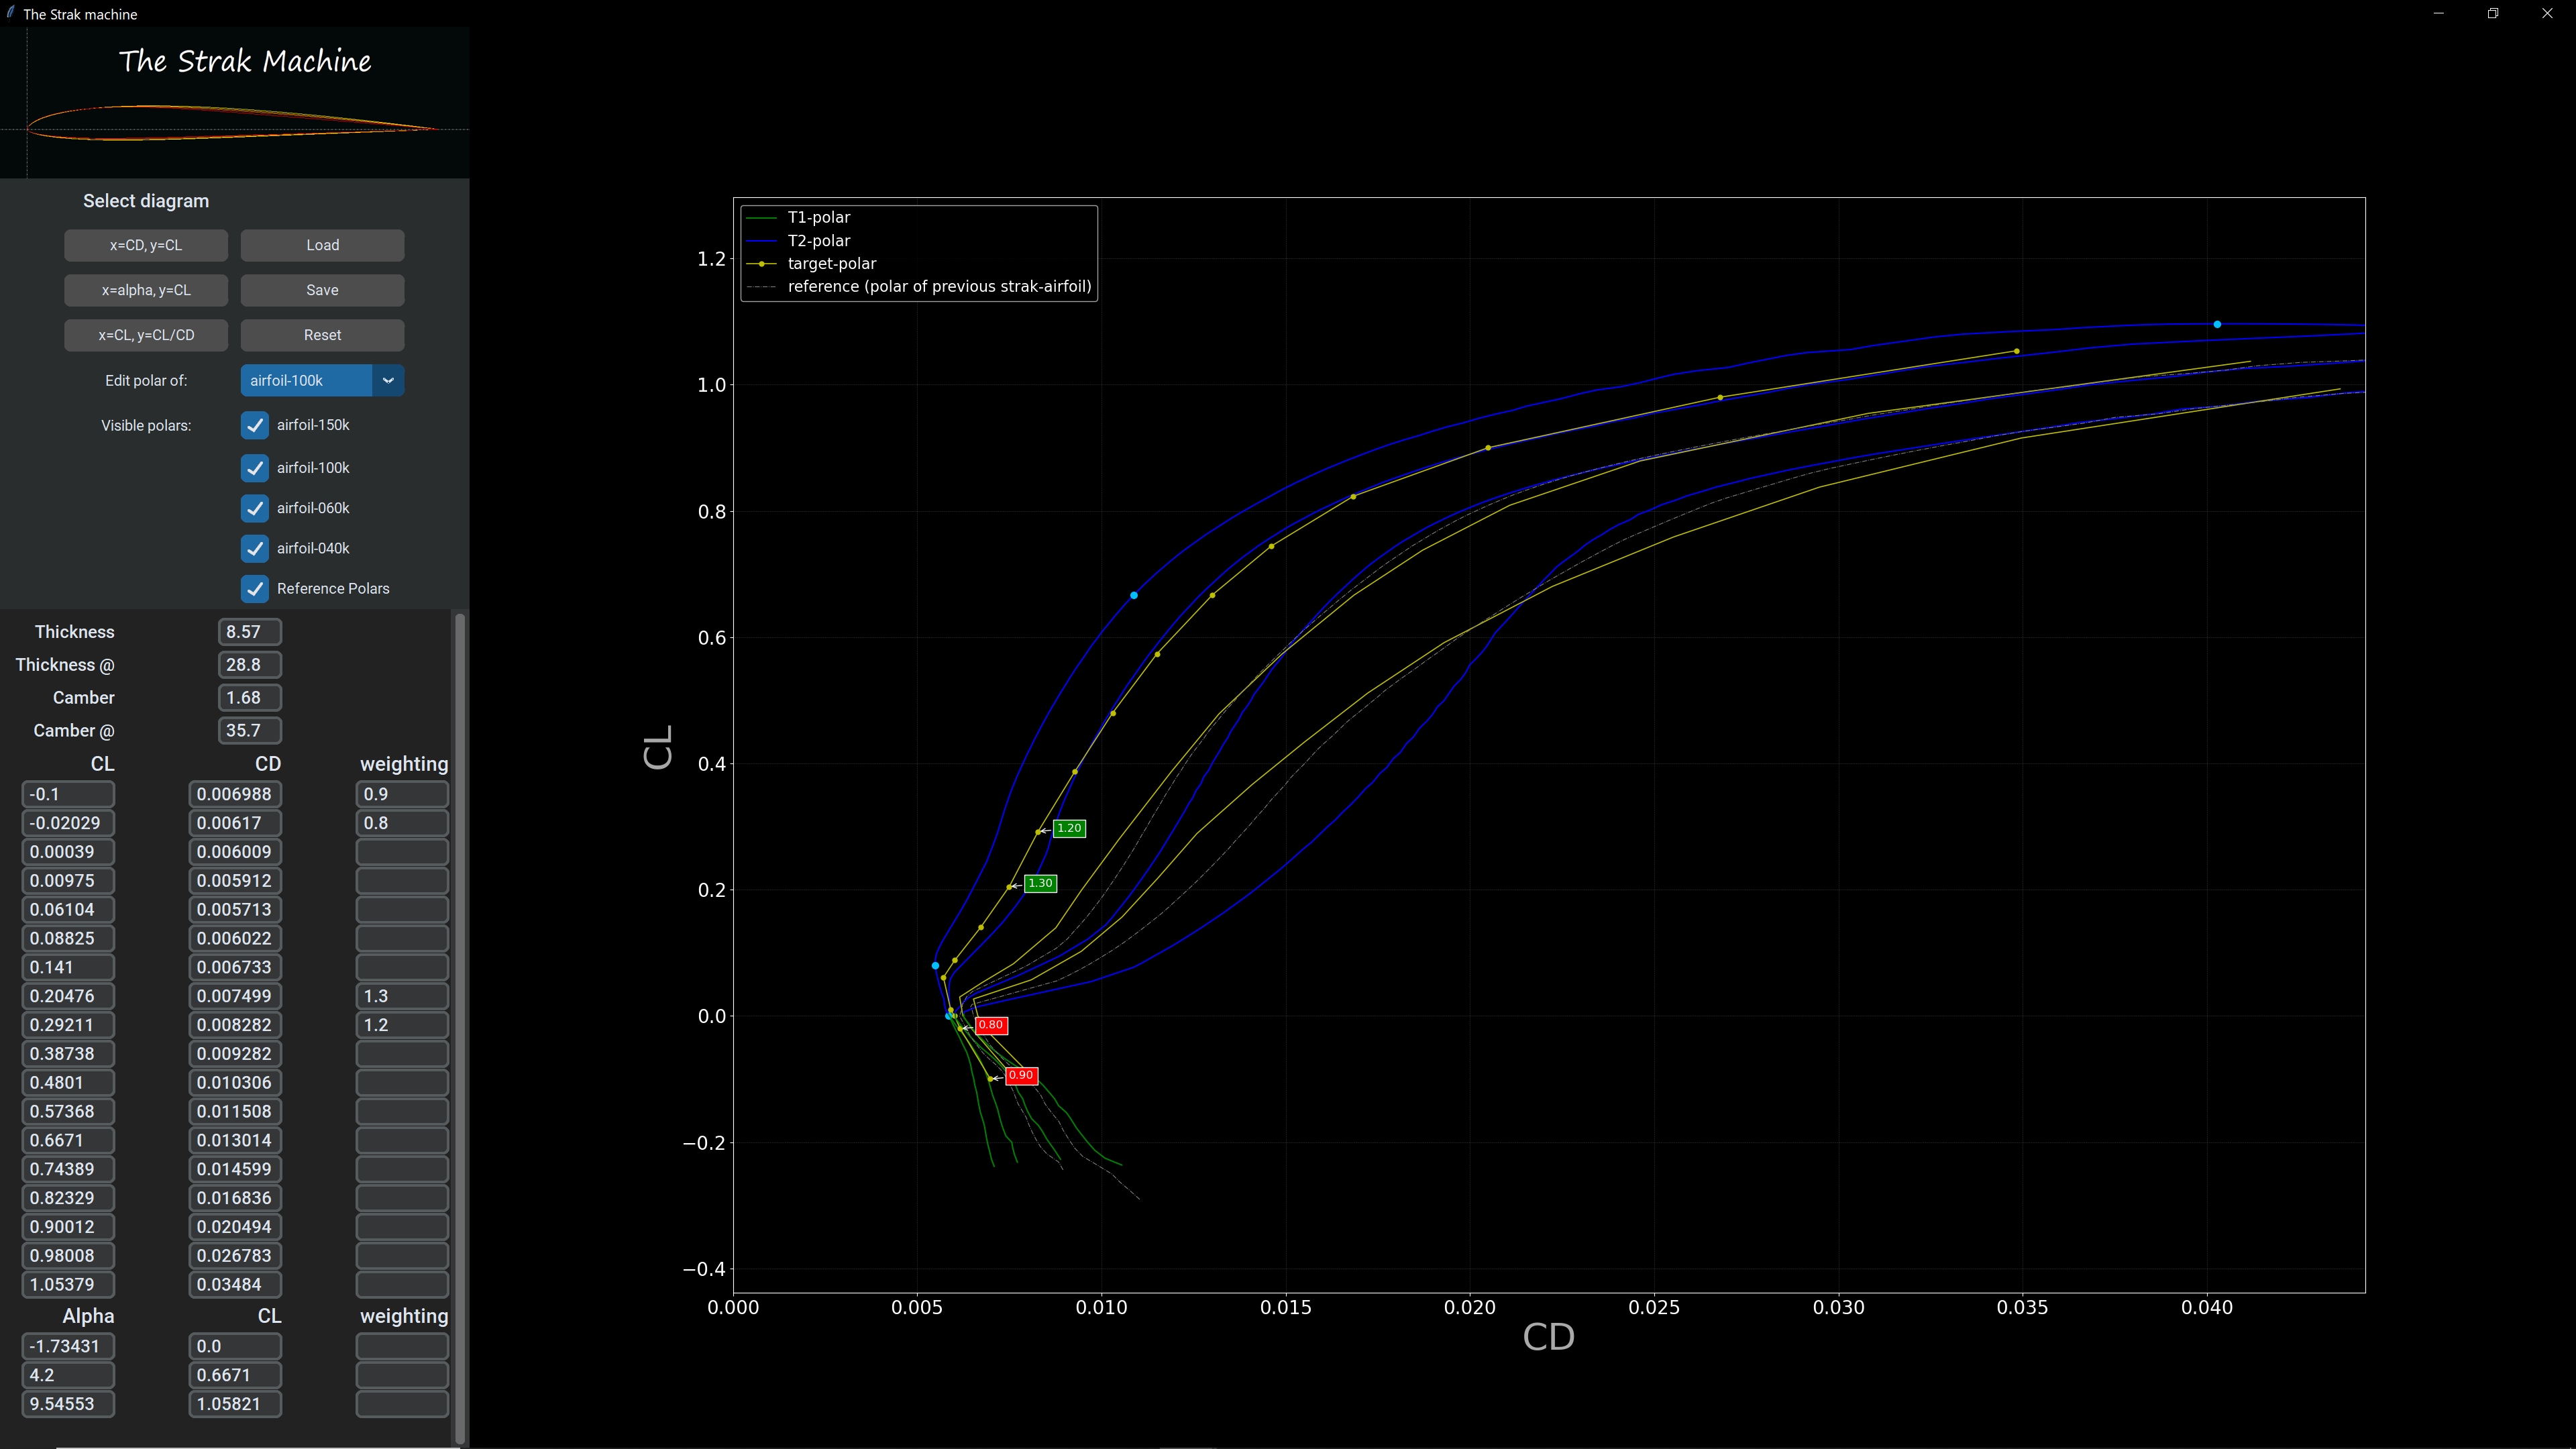Click the left panel vertical scrollbar
This screenshot has height=1449, width=2576.
[460, 1028]
